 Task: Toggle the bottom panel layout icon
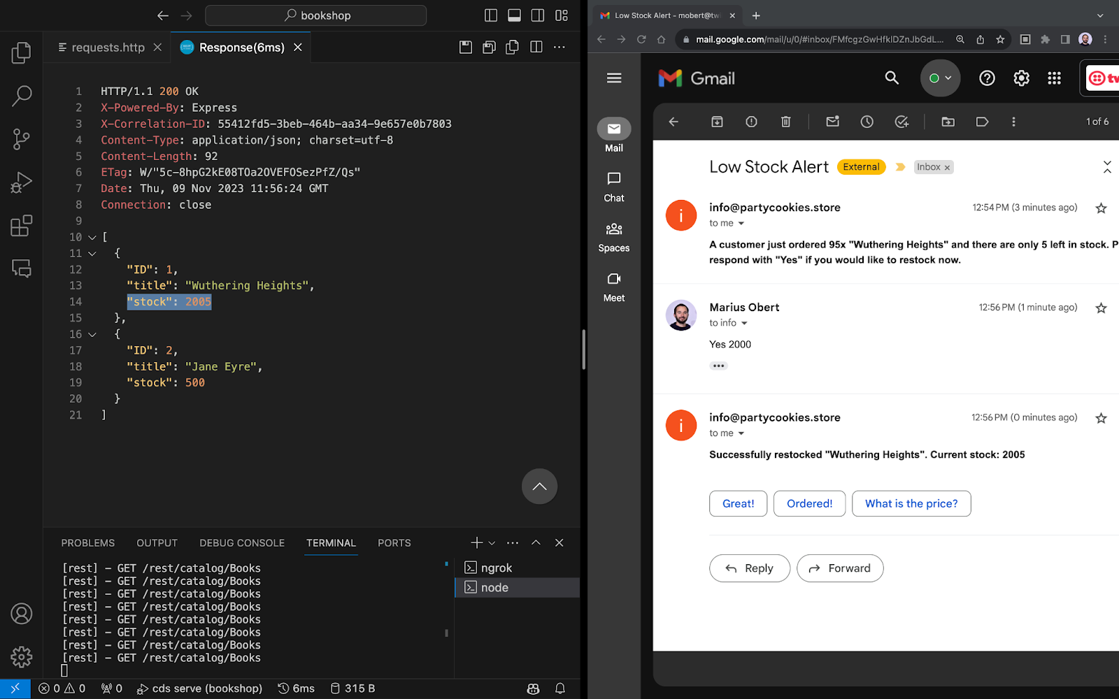pos(514,15)
